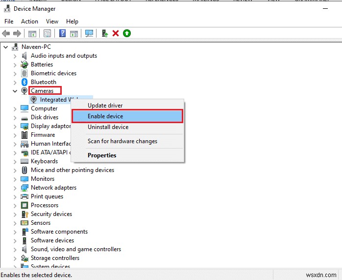Click the Cameras category webcam icon
This screenshot has width=342, height=280.
24,91
